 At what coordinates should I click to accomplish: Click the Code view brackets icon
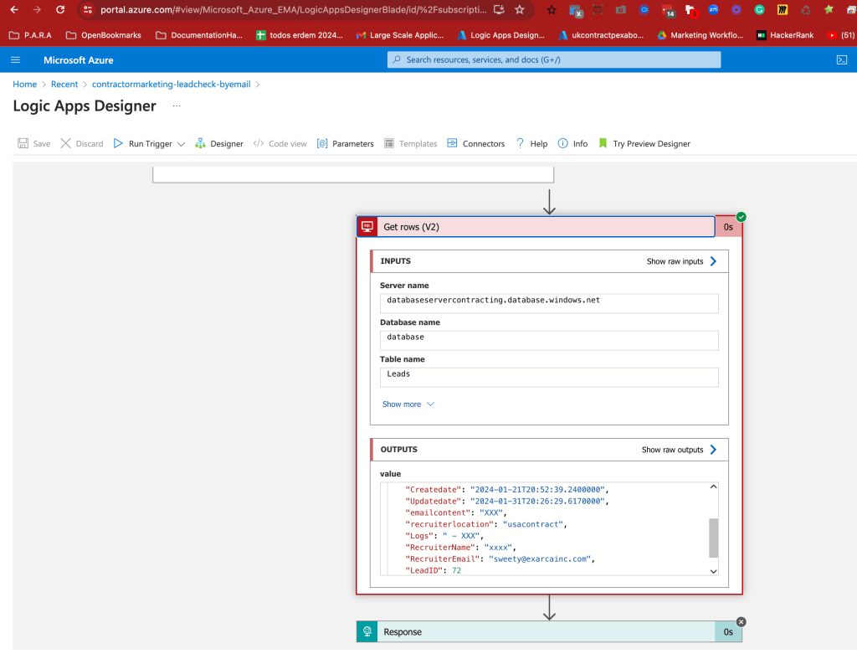point(259,143)
